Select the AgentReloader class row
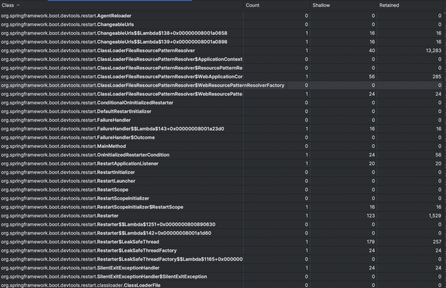The width and height of the screenshot is (446, 288). pos(222,16)
